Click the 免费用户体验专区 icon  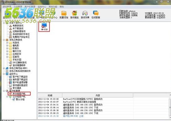pos(10,37)
